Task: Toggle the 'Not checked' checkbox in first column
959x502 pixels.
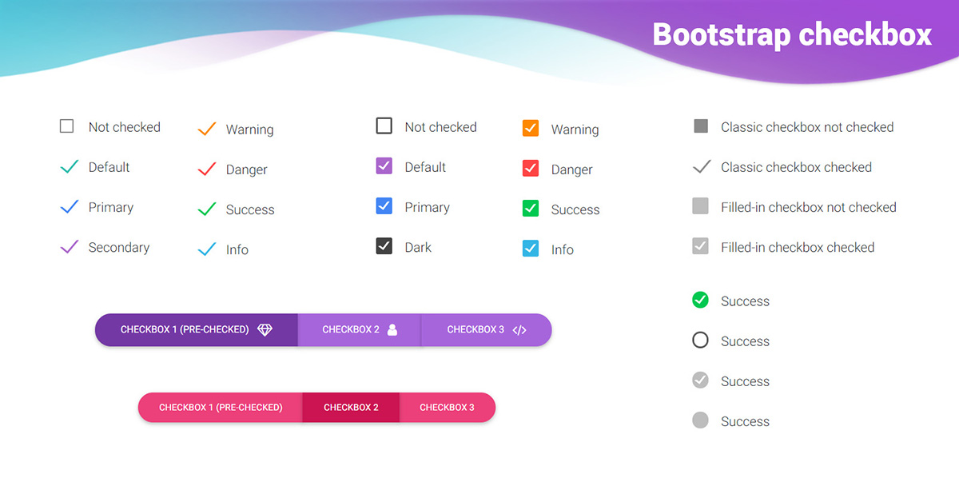Action: click(x=67, y=125)
